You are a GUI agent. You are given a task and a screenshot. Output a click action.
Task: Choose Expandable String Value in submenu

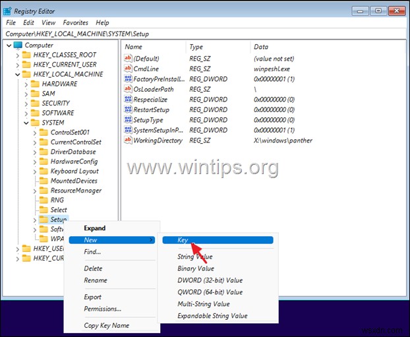click(x=212, y=316)
